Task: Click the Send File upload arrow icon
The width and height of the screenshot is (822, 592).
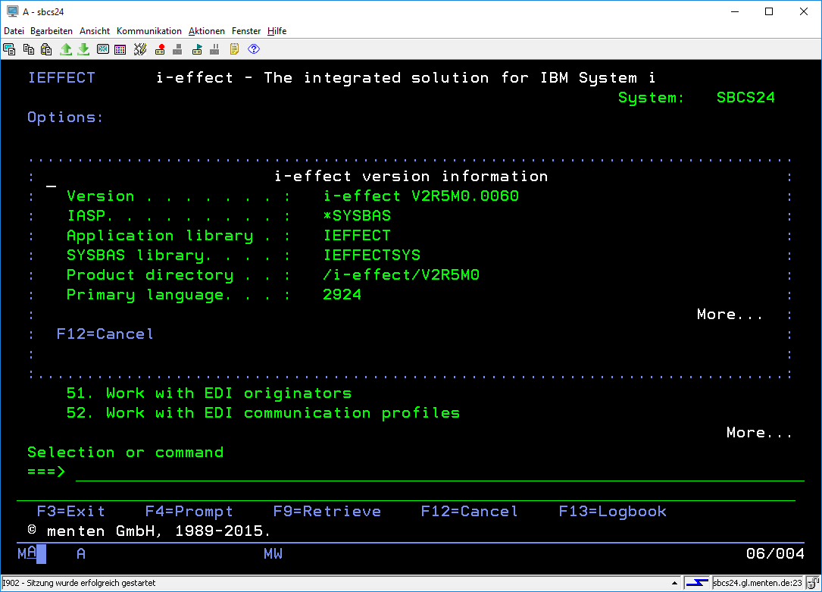Action: point(65,49)
